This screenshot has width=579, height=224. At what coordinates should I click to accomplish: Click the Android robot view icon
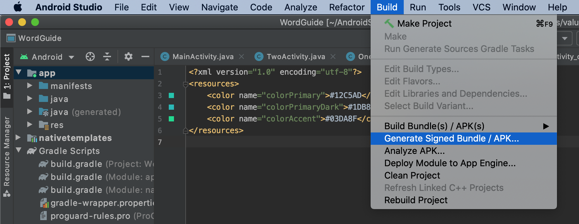point(24,57)
